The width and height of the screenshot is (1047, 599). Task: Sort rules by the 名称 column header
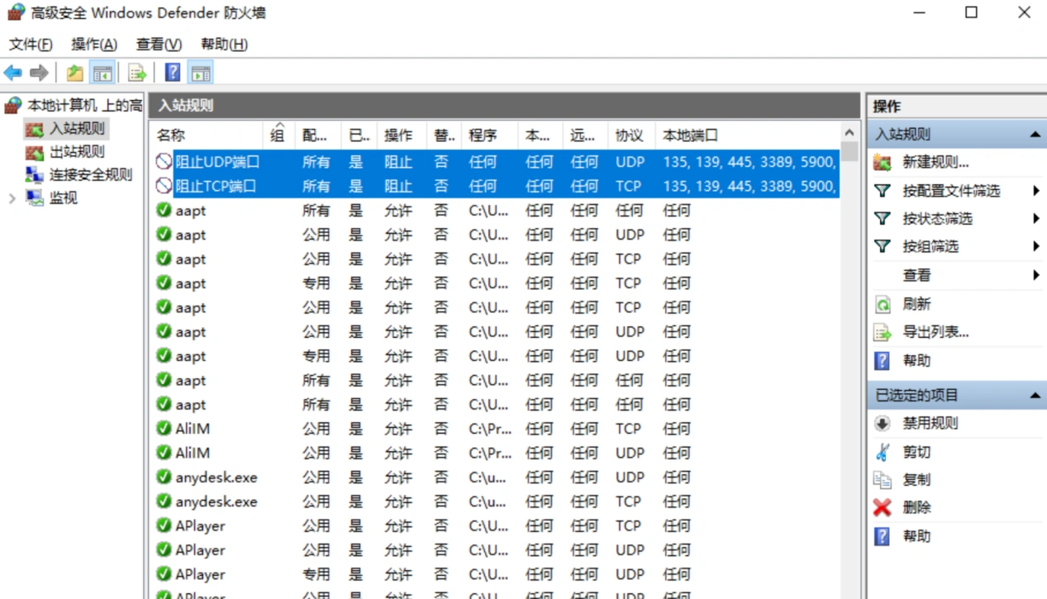pos(207,135)
